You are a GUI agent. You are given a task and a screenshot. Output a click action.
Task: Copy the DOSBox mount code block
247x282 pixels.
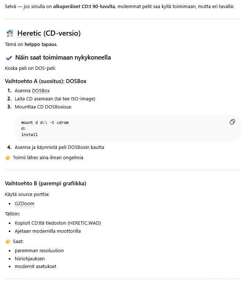[x=232, y=122]
